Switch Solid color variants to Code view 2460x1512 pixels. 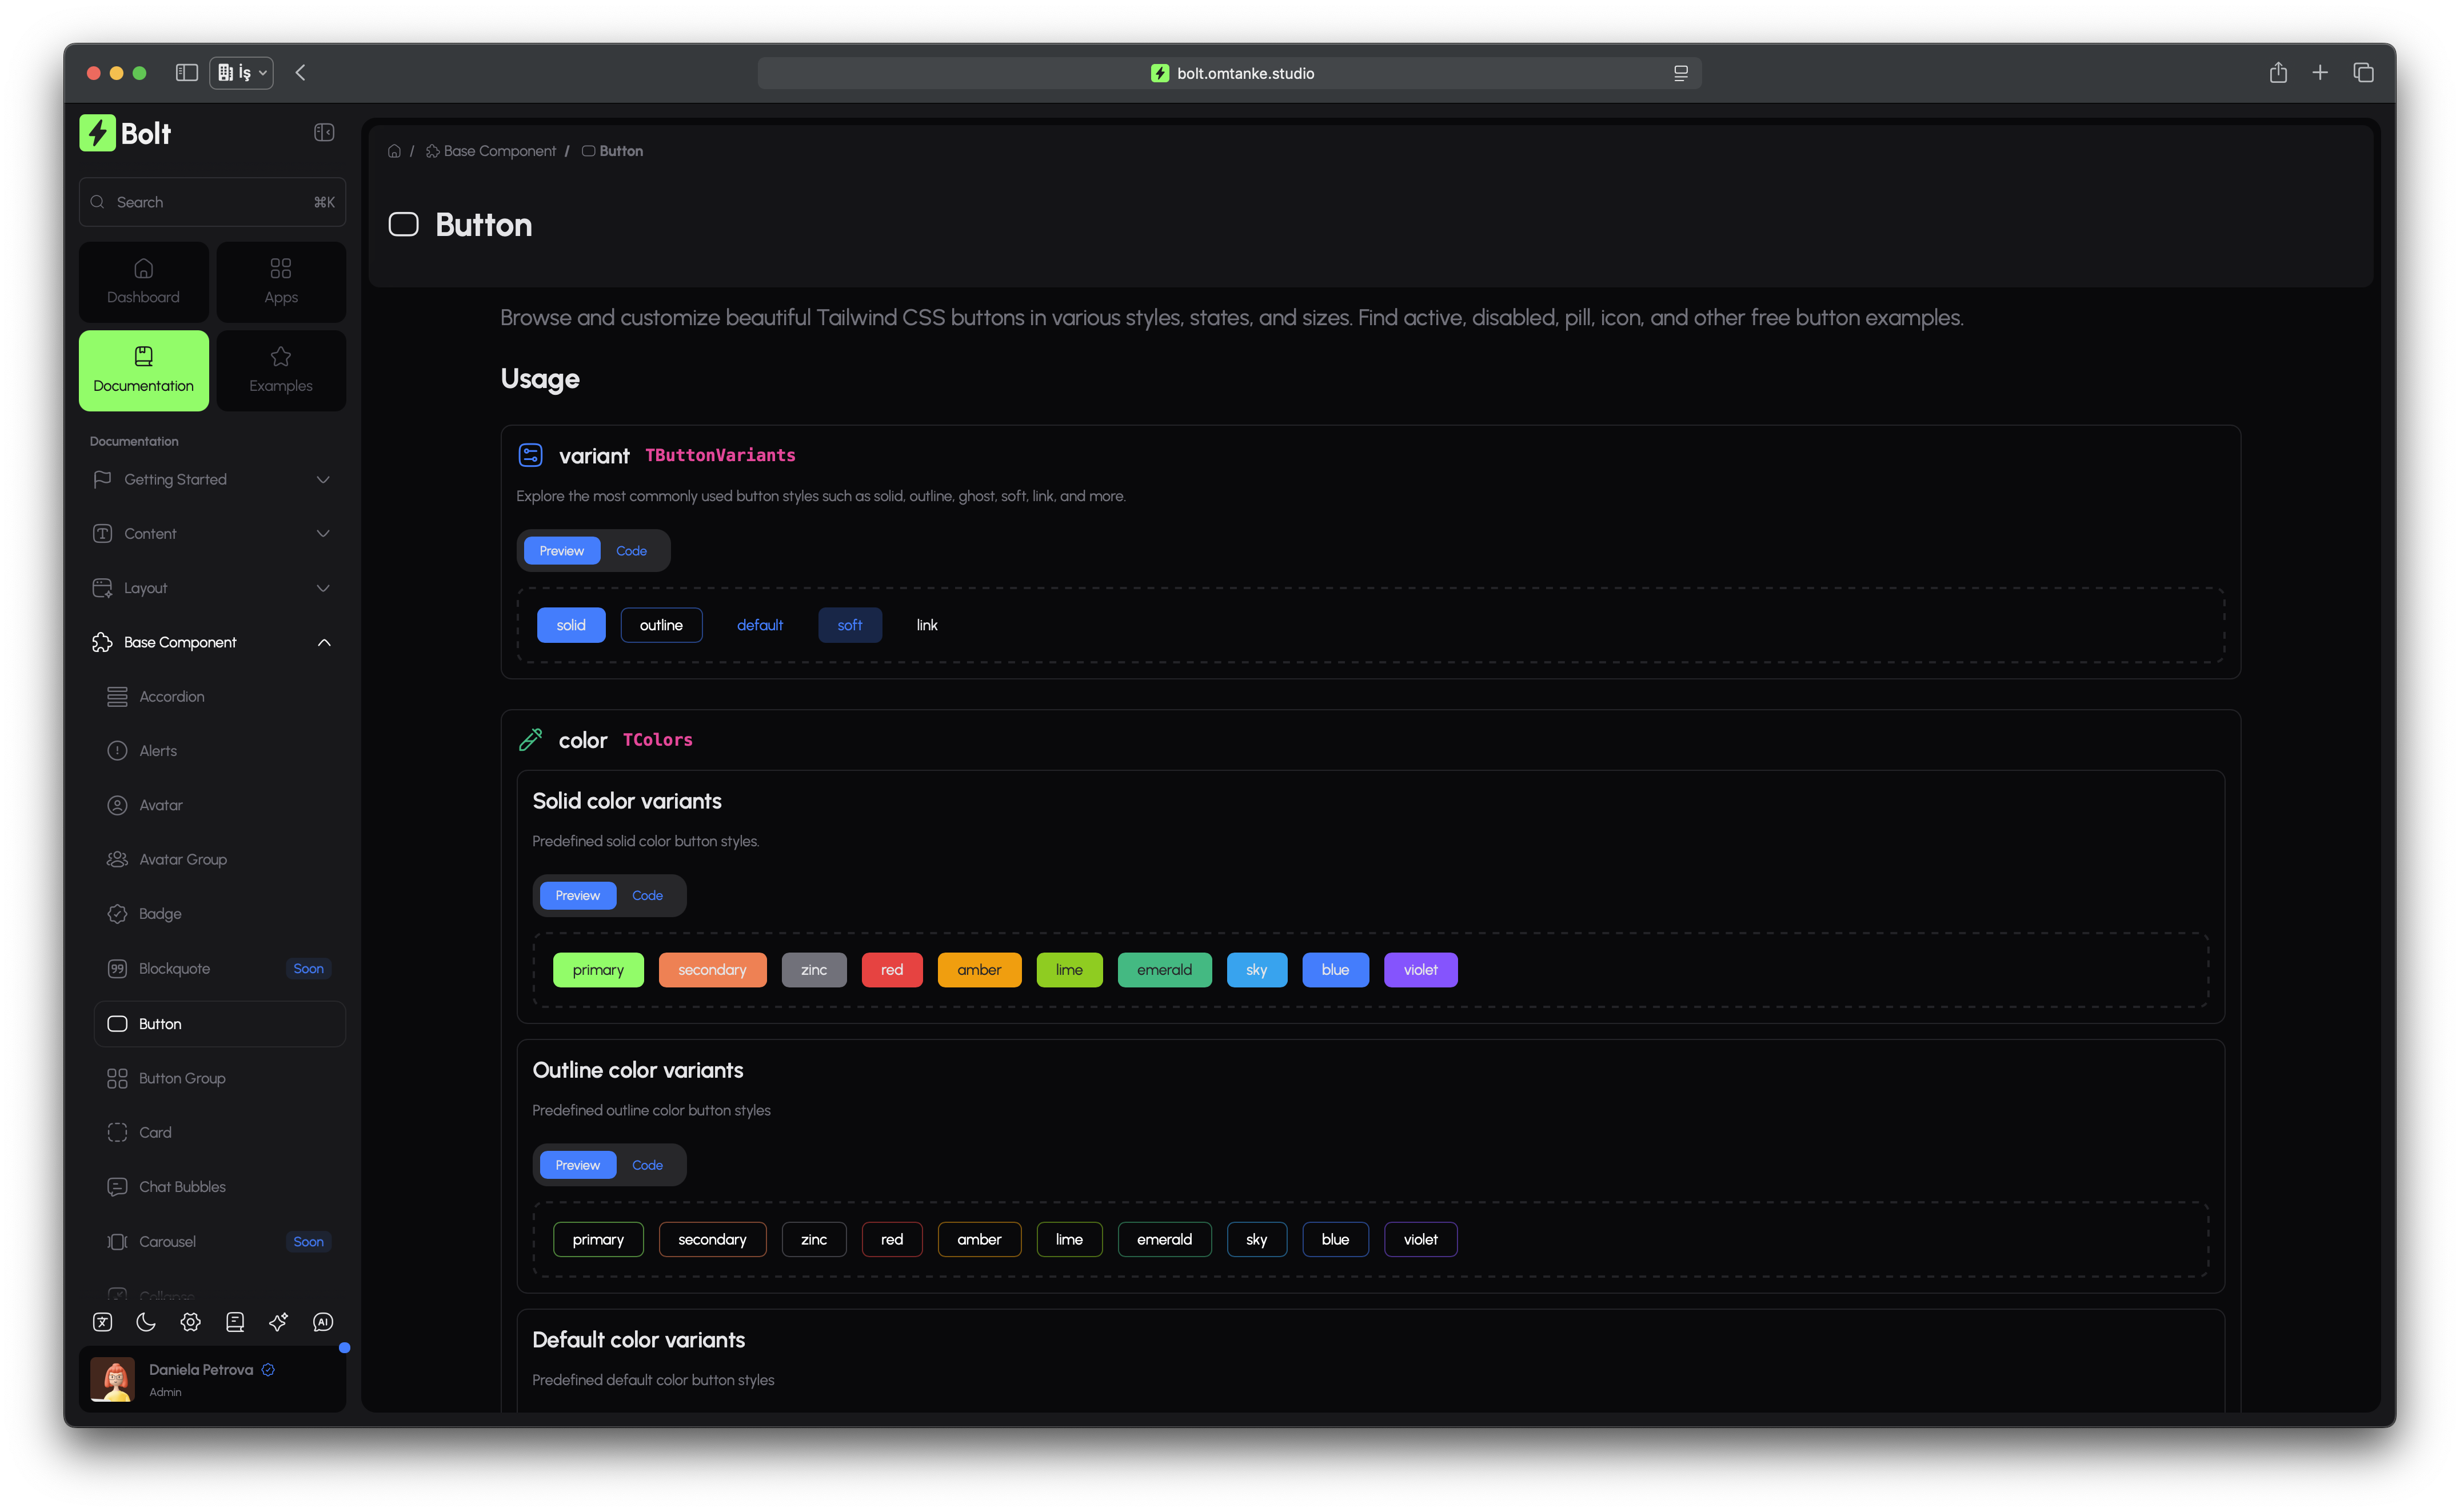pyautogui.click(x=647, y=895)
